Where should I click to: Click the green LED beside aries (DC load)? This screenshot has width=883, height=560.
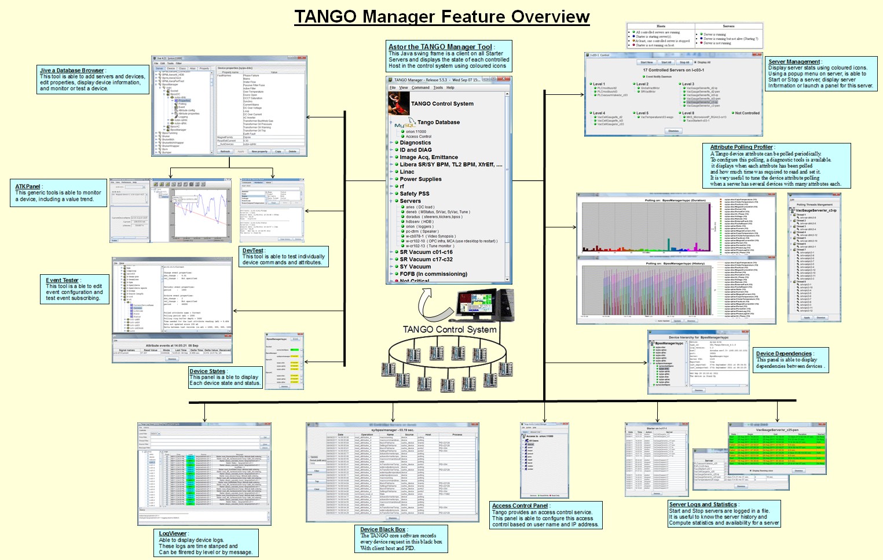(403, 207)
